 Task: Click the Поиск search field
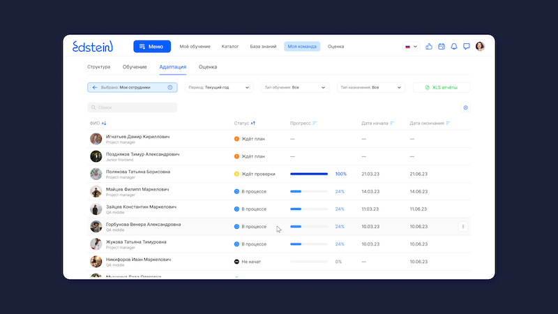pos(133,107)
